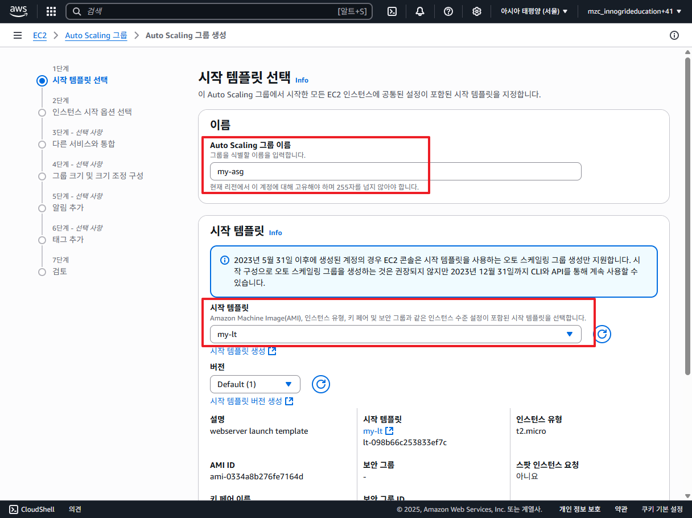Select step 1 시작 템플릿 선택 radio
Viewport: 692px width, 518px height.
[x=42, y=81]
